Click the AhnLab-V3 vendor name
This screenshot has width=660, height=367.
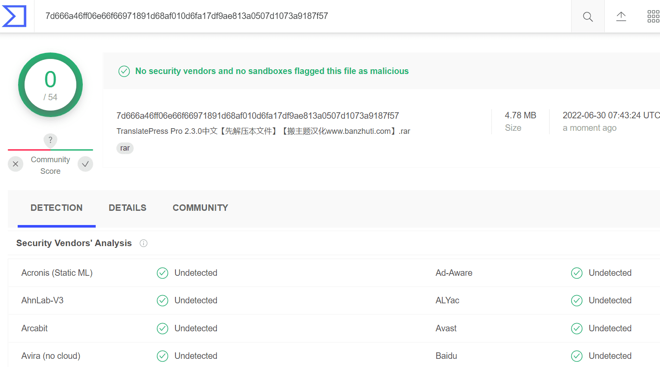(42, 300)
